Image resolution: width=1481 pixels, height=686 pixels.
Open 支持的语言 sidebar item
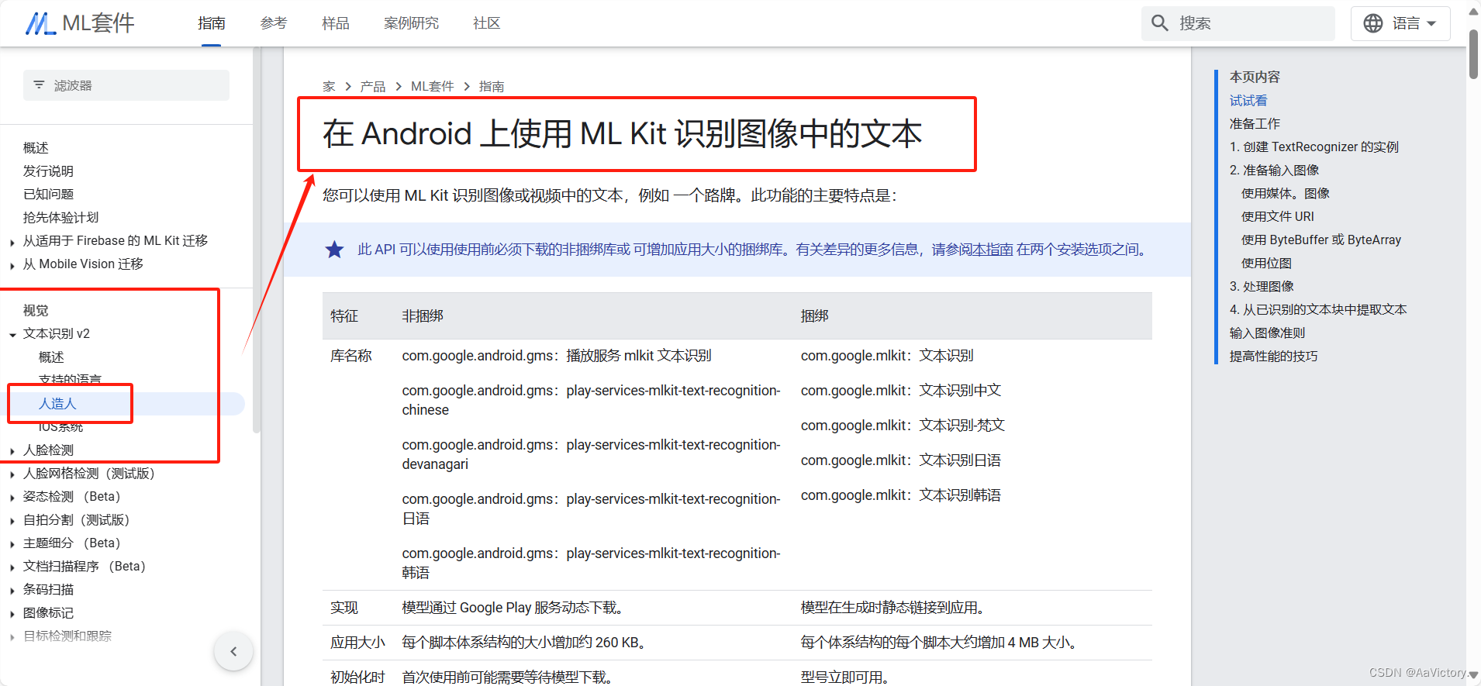(70, 380)
